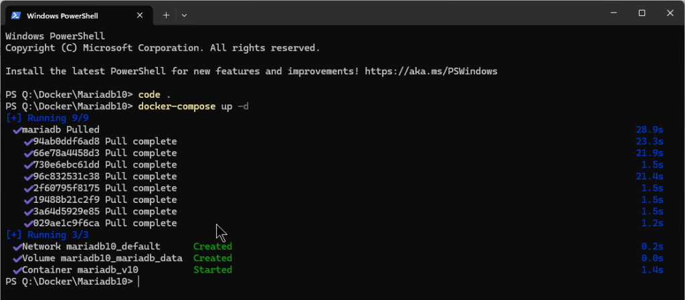Click the checkmark beside Container mariadb_v10
Image resolution: width=685 pixels, height=300 pixels.
point(17,270)
